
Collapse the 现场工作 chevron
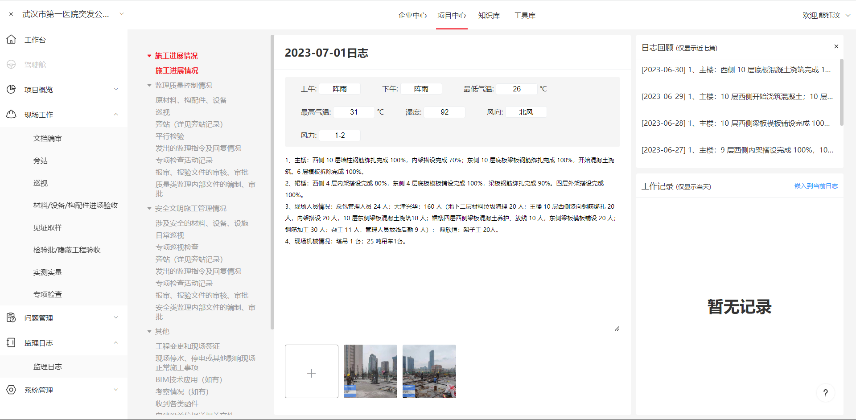[x=116, y=114]
